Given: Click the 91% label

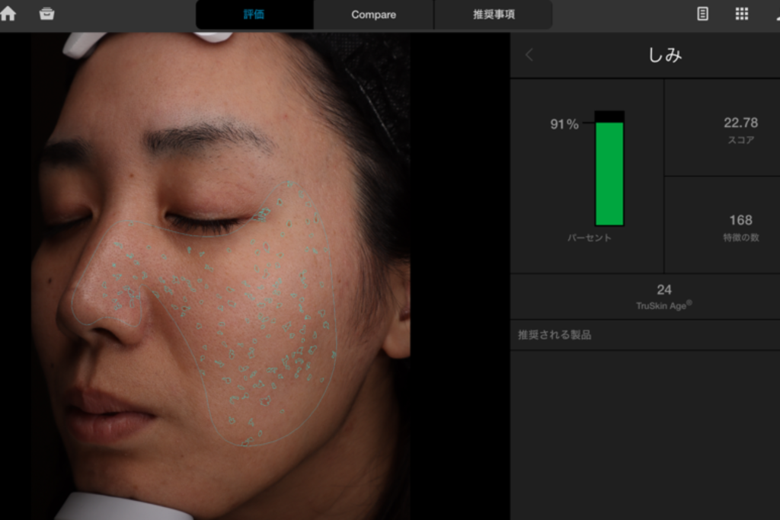Looking at the screenshot, I should [564, 124].
